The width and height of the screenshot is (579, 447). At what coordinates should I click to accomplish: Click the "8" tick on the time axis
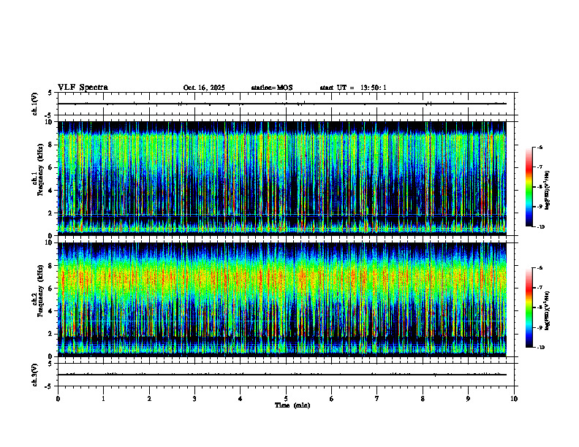pyautogui.click(x=423, y=399)
